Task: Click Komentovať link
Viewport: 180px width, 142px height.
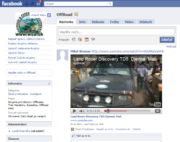Action: click(123, 129)
